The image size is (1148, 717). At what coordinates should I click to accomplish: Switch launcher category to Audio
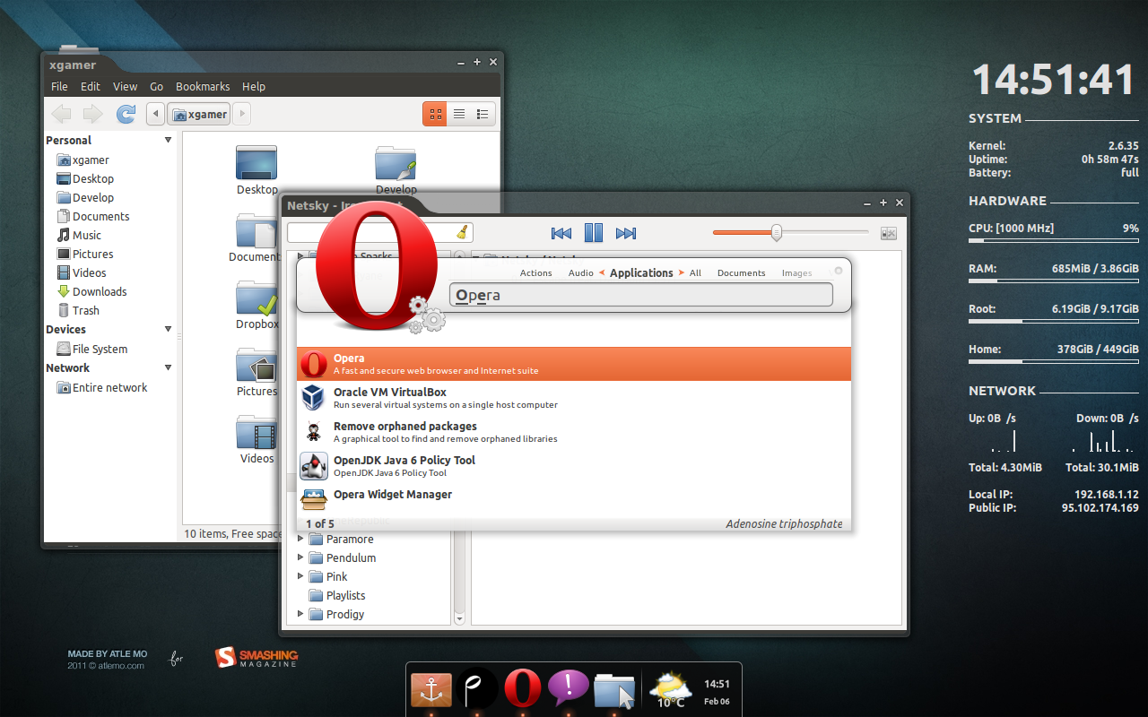(x=581, y=273)
